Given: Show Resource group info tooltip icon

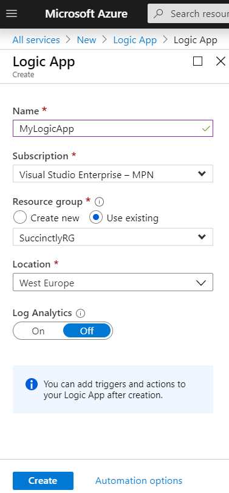Looking at the screenshot, I should 99,202.
